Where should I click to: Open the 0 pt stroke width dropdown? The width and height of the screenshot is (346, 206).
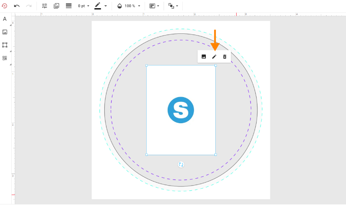click(83, 6)
